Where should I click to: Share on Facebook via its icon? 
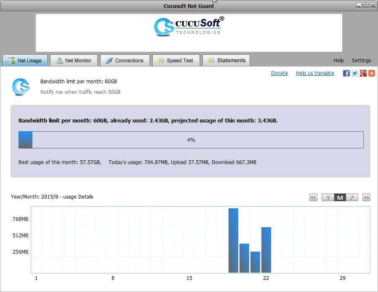(346, 73)
